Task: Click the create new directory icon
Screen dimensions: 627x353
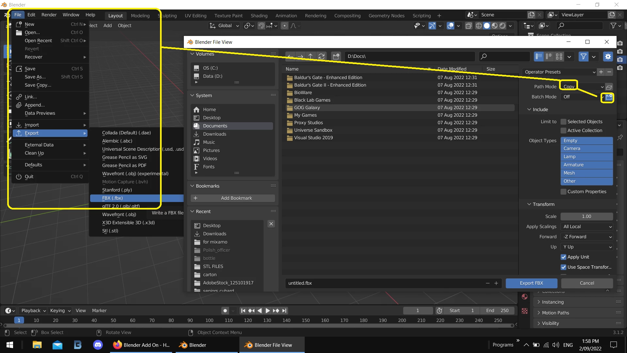Action: [336, 56]
